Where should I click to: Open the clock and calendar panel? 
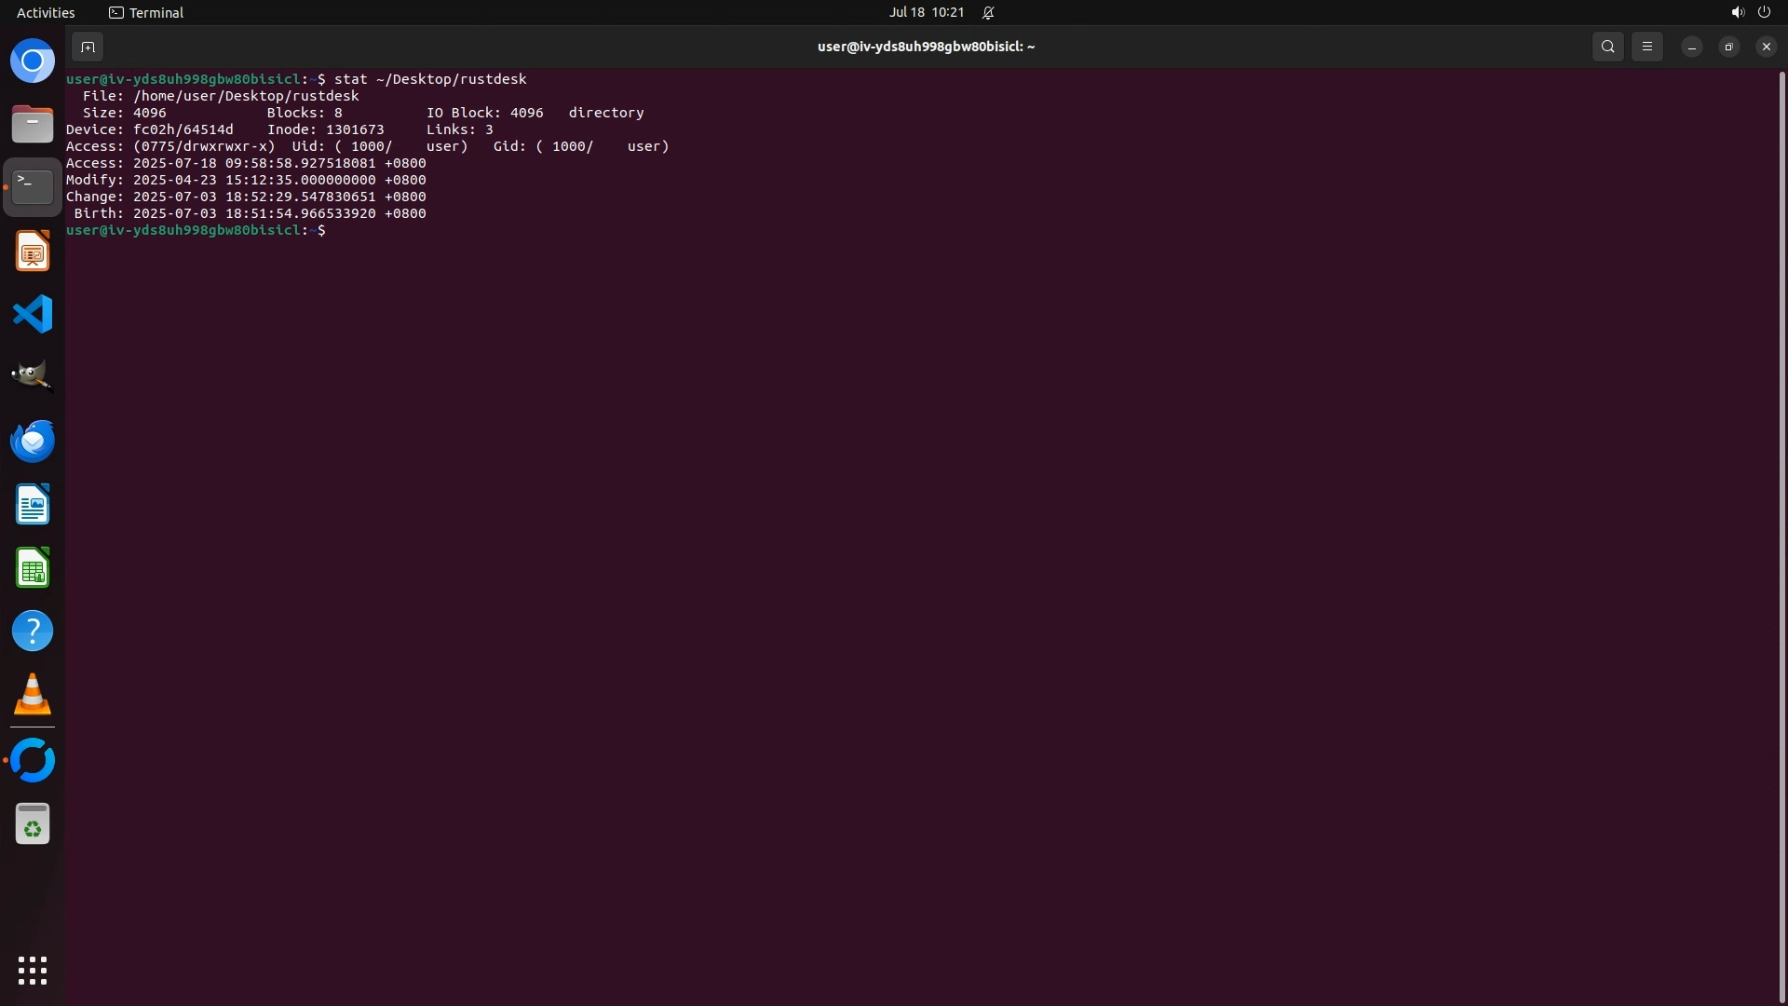926,12
